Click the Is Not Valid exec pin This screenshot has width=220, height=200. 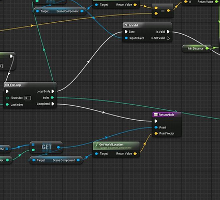pyautogui.click(x=168, y=38)
